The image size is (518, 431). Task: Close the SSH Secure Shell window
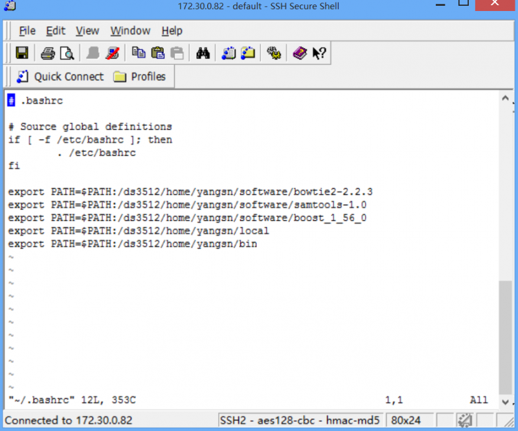point(495,5)
